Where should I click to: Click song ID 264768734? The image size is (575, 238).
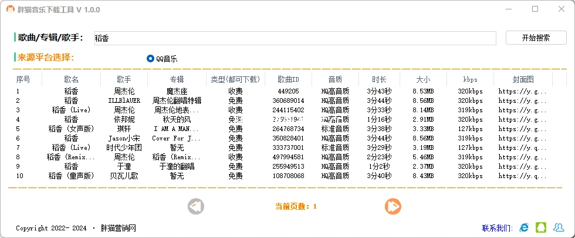point(288,129)
